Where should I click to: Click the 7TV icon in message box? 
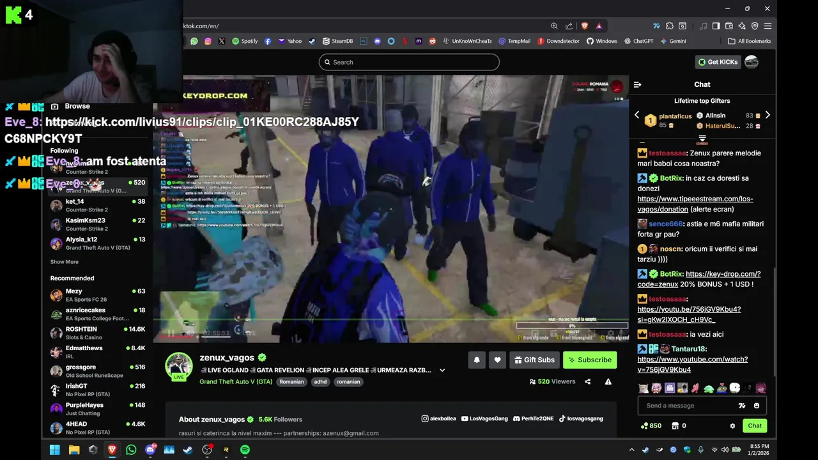point(742,406)
